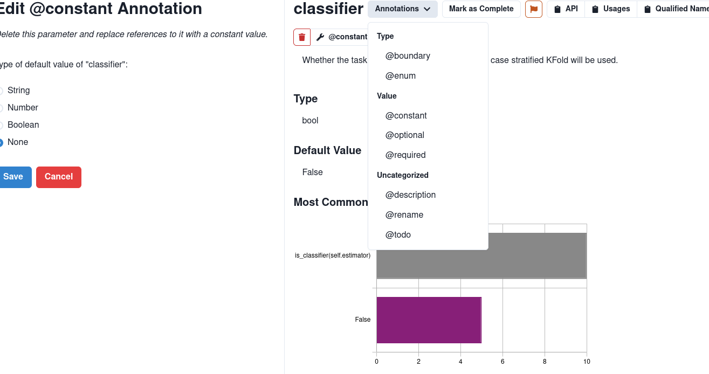Click the red trash delete icon
Image resolution: width=709 pixels, height=374 pixels.
[x=302, y=37]
